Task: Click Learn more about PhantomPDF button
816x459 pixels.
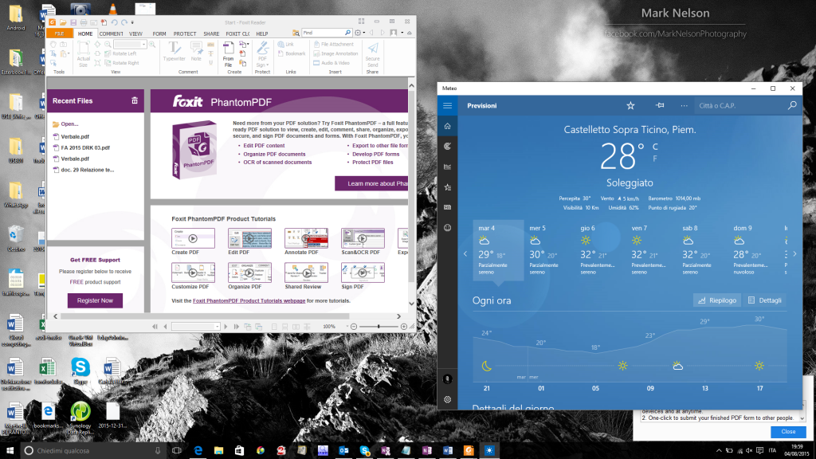Action: pos(371,183)
